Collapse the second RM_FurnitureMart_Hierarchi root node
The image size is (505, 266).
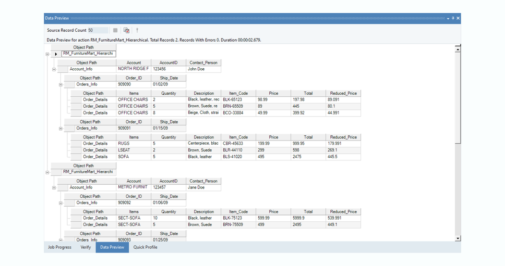[x=47, y=172]
